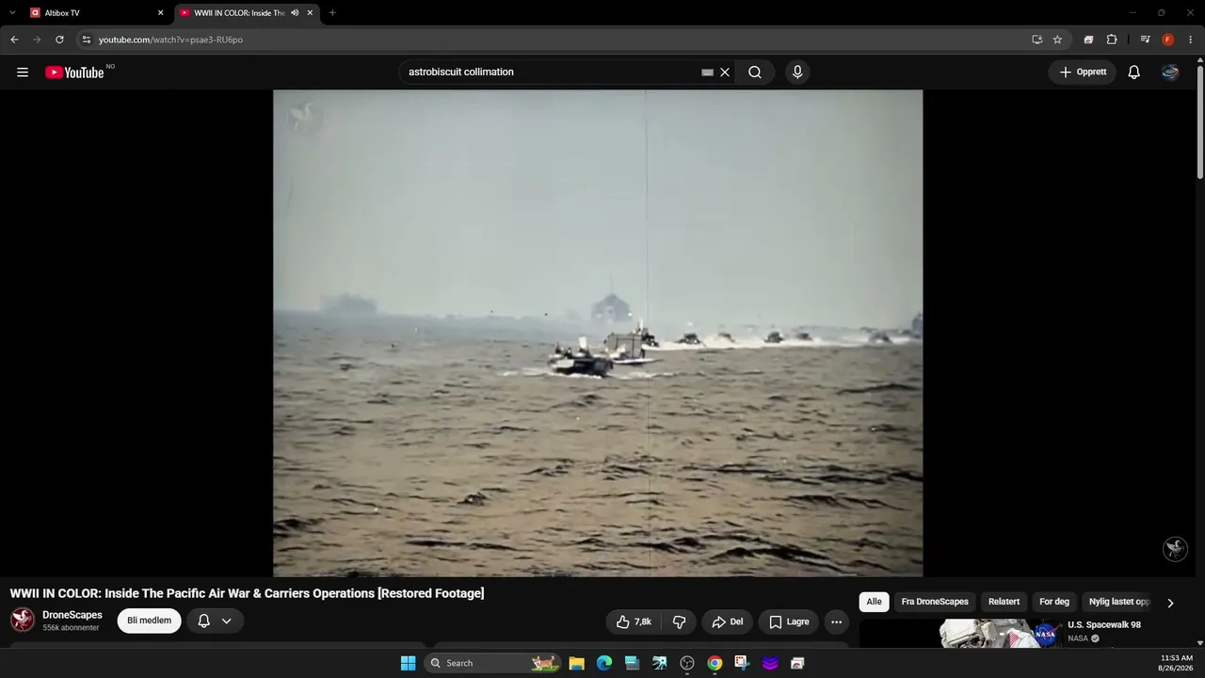View site information icon in address bar
The image size is (1205, 678).
(87, 40)
